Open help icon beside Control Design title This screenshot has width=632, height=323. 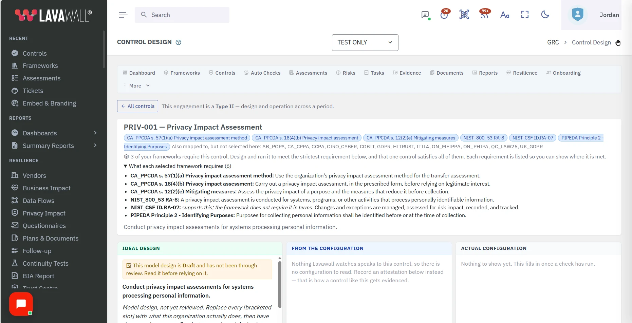pos(179,42)
